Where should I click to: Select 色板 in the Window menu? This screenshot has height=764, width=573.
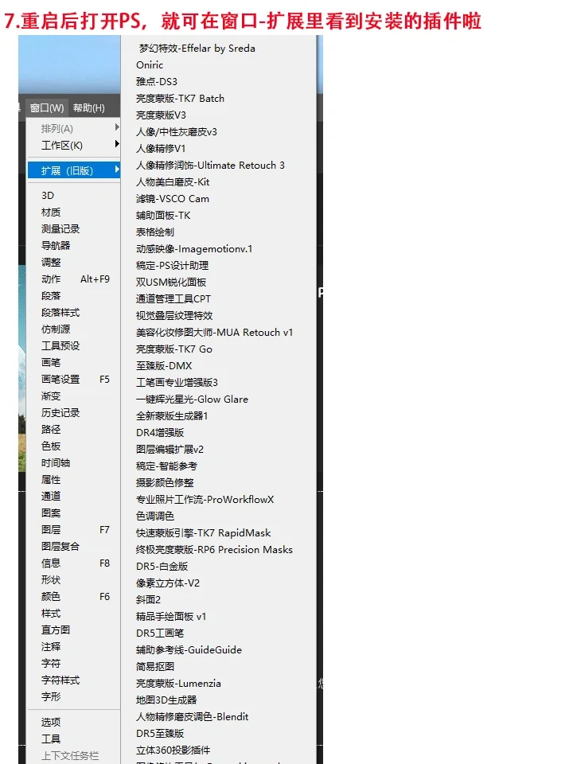(51, 446)
